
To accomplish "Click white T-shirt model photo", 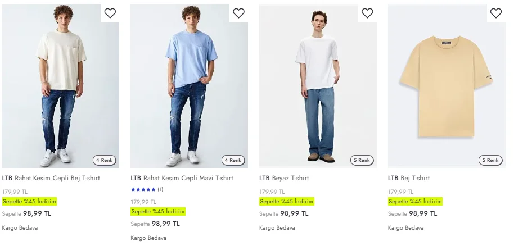I will (x=318, y=84).
